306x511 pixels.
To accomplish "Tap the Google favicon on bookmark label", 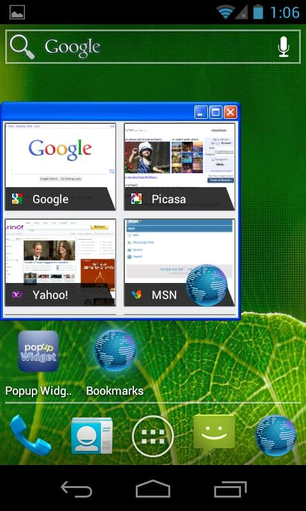I will click(17, 199).
